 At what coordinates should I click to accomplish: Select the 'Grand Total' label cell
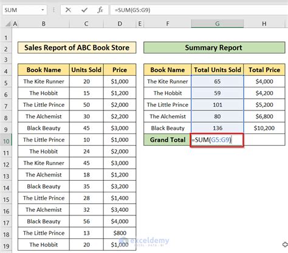click(168, 140)
